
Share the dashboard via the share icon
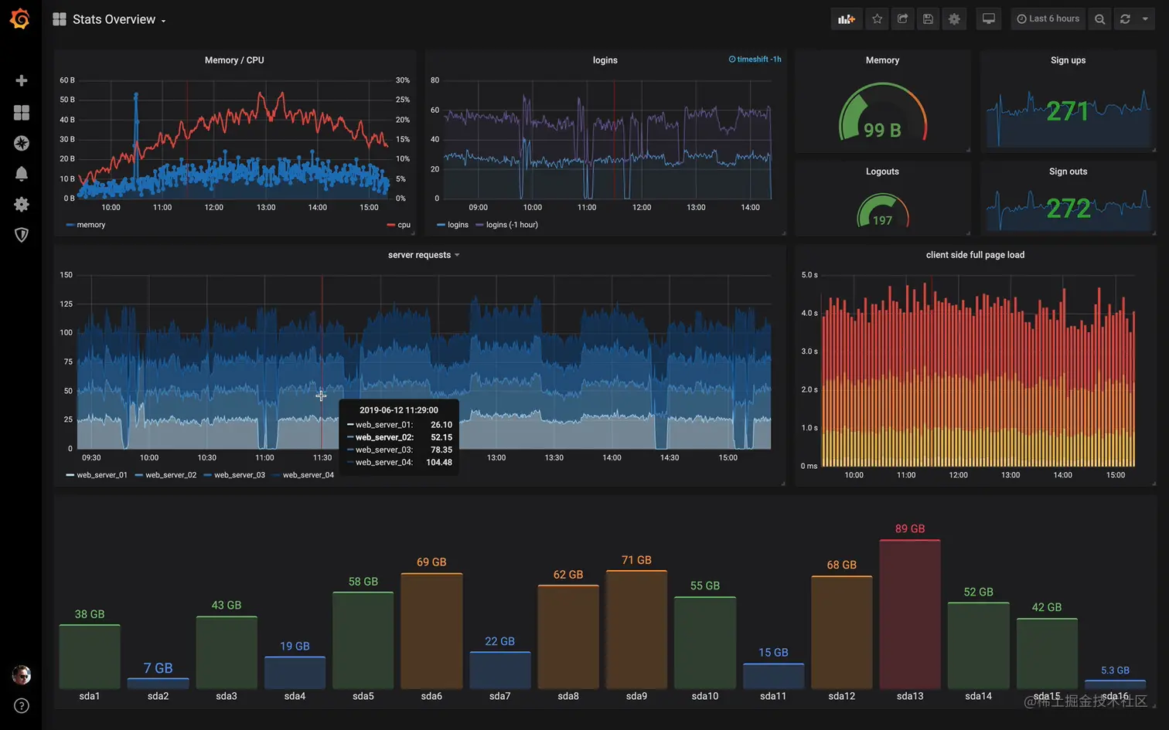click(902, 19)
